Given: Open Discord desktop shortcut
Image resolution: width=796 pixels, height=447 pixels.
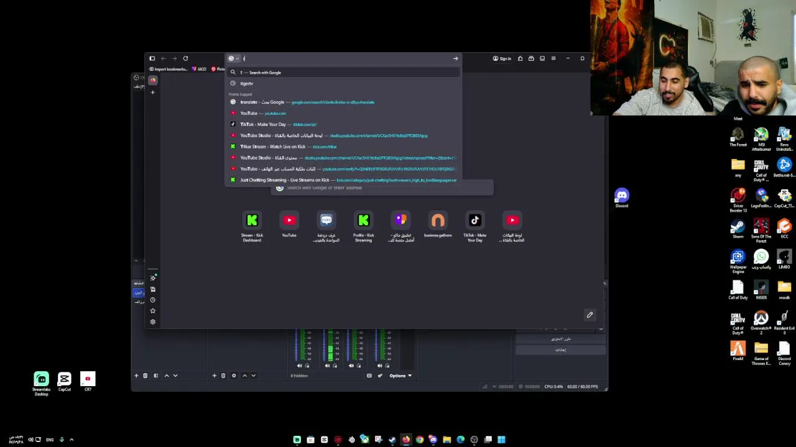Looking at the screenshot, I should pos(622,198).
